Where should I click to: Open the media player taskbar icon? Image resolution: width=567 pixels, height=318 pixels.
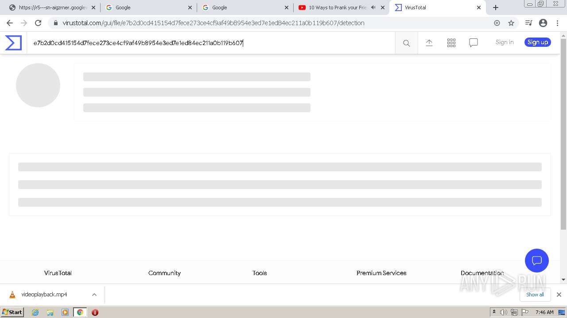65,312
